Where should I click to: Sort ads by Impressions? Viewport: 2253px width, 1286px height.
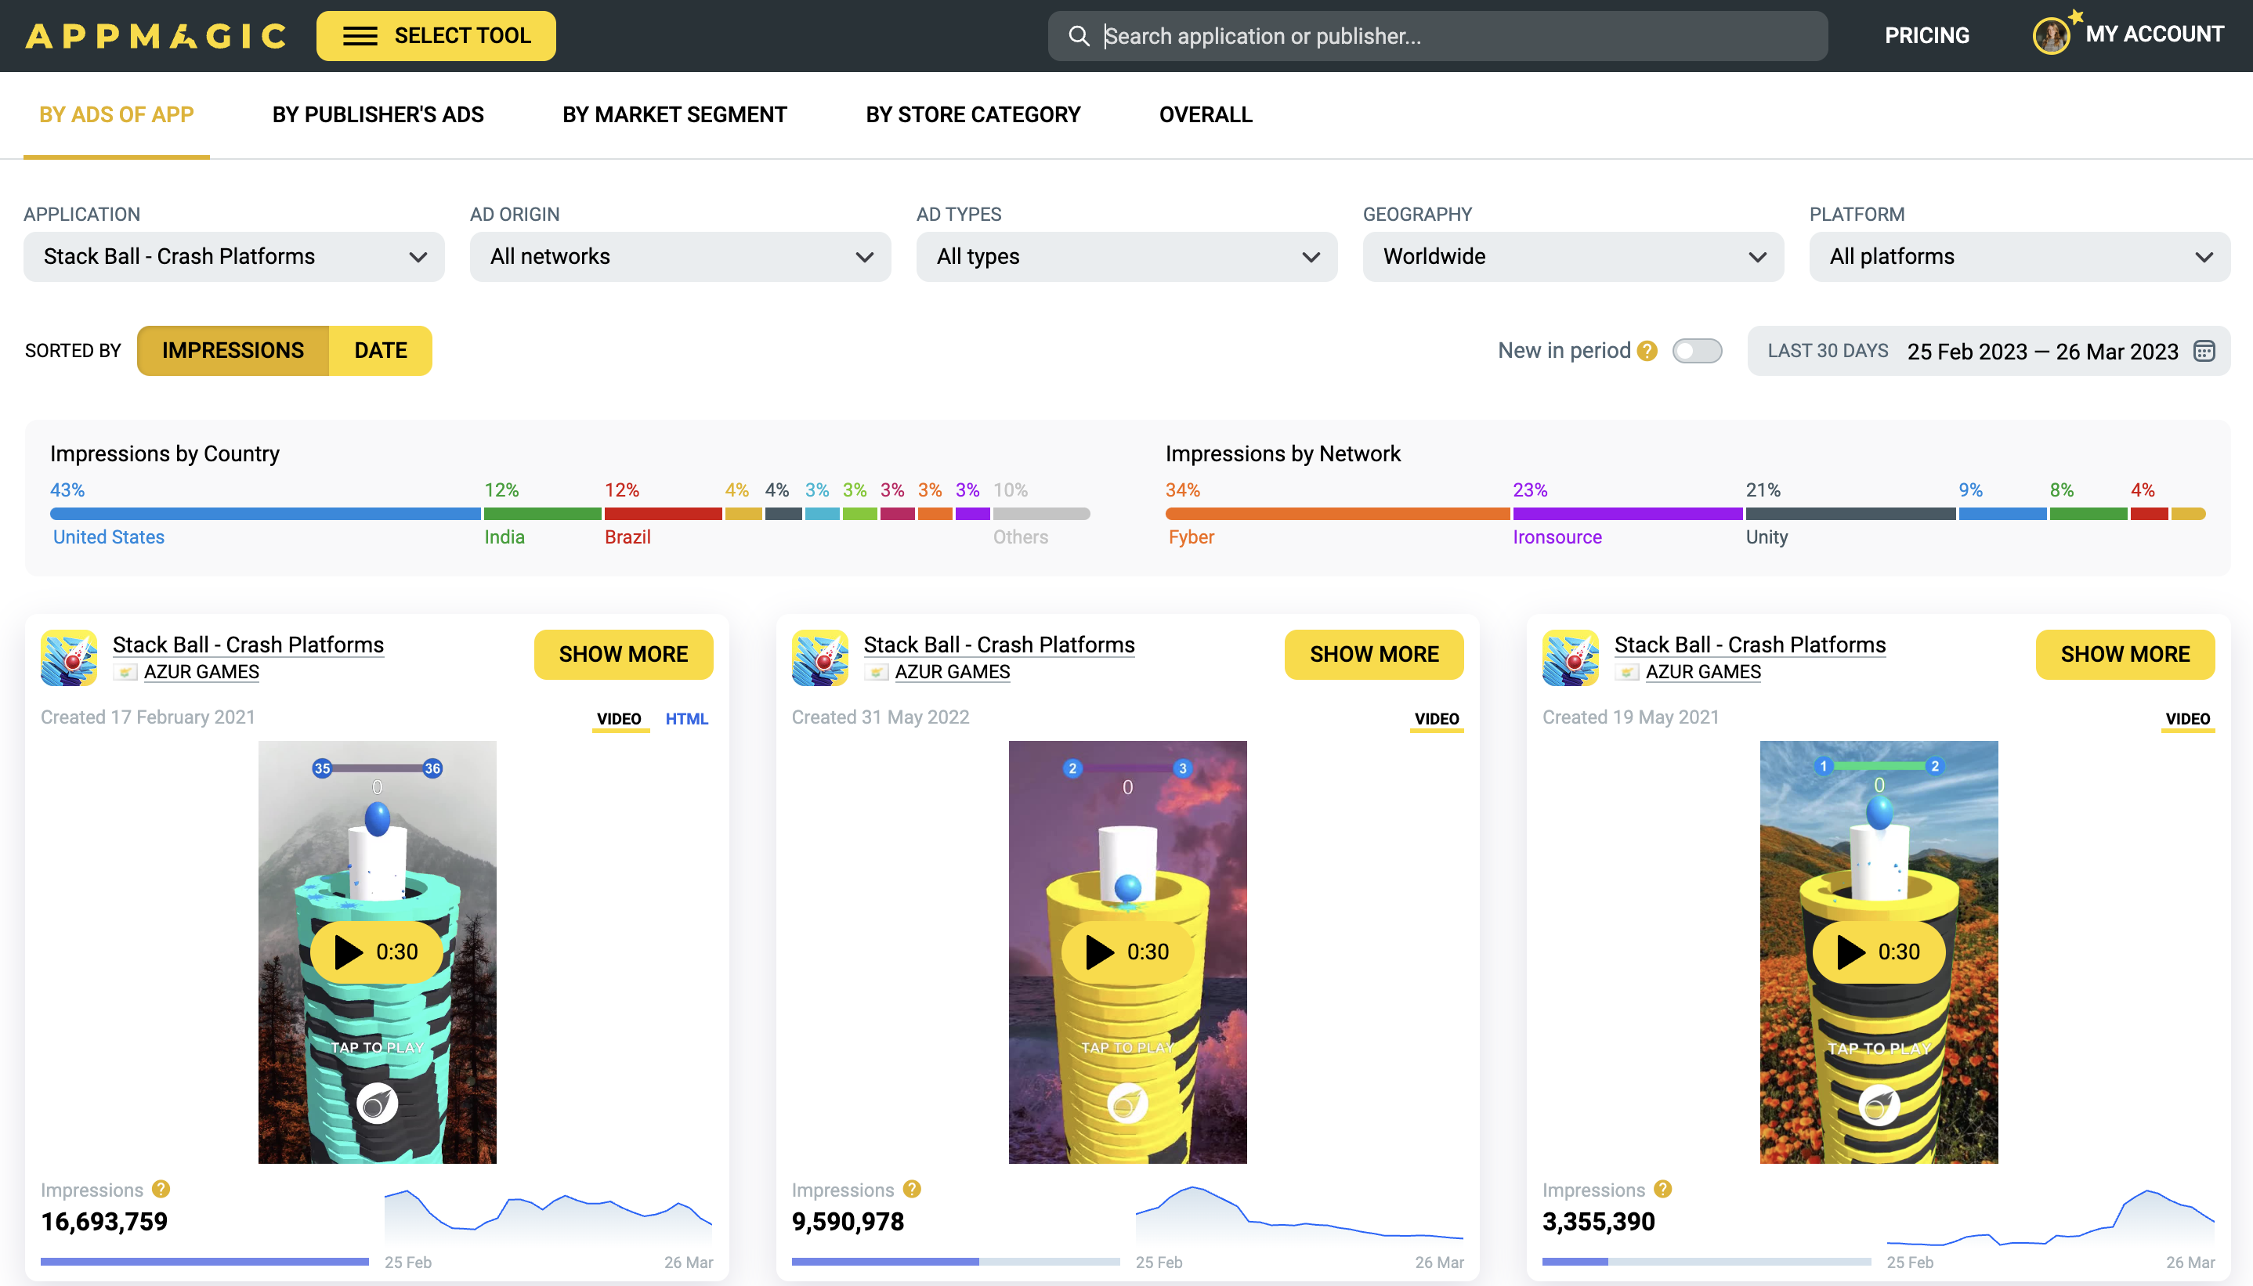(233, 351)
